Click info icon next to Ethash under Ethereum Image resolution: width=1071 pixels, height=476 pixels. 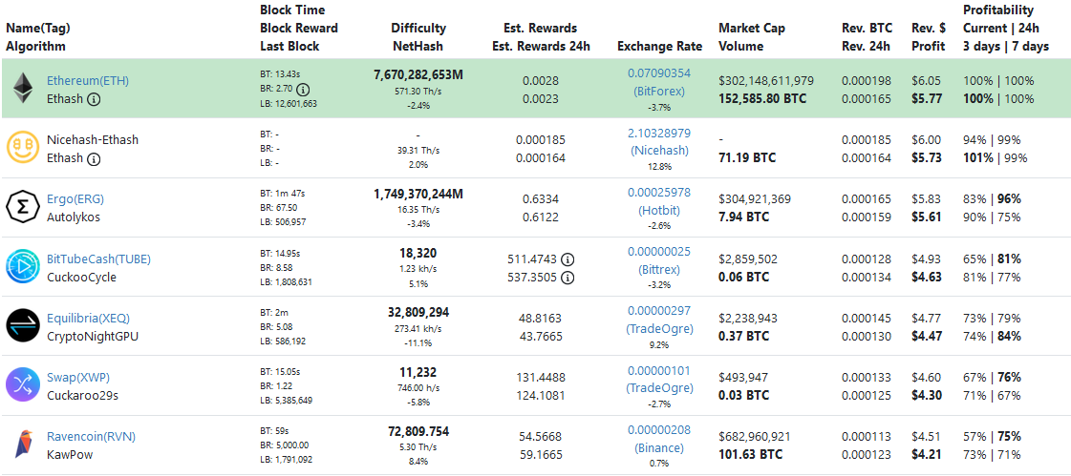pyautogui.click(x=95, y=98)
